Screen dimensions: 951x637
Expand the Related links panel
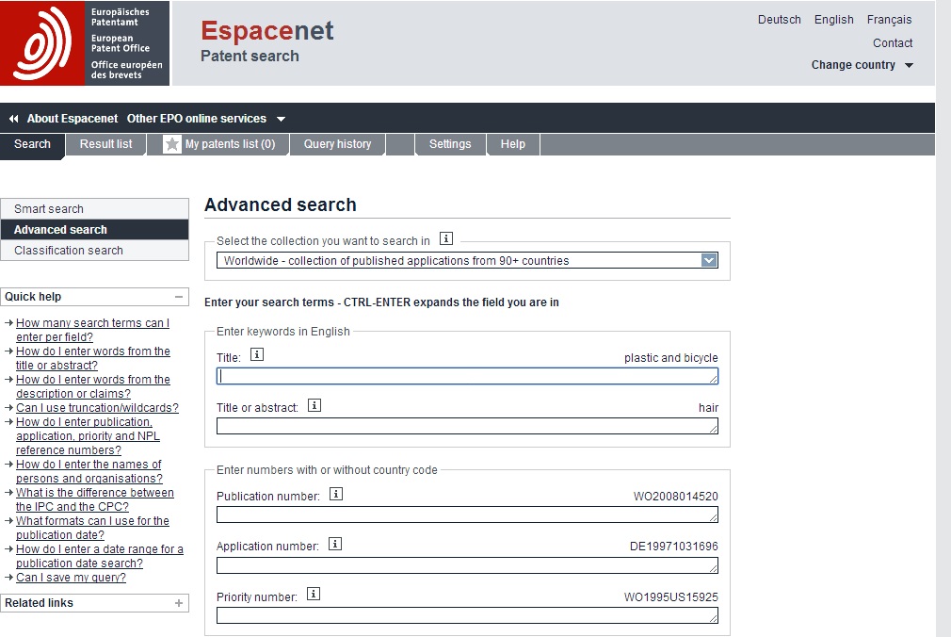pos(179,603)
